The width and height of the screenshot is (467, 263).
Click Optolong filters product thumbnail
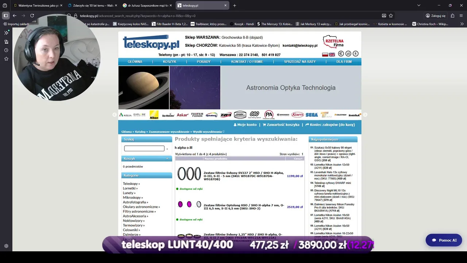click(189, 205)
